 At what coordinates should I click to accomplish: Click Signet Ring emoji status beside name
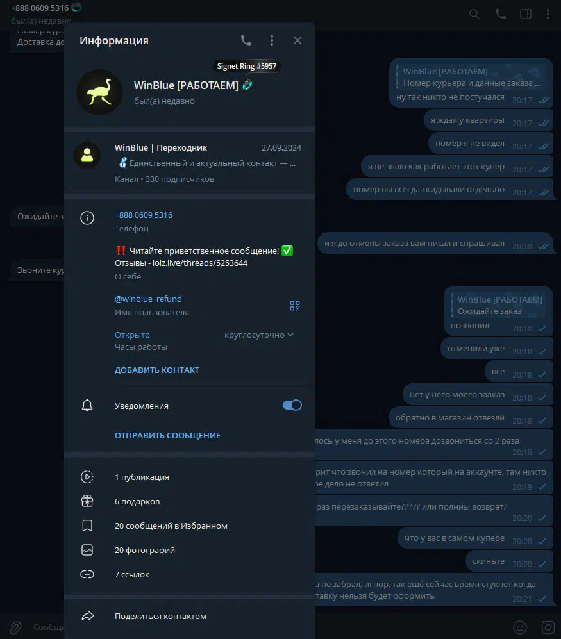pyautogui.click(x=247, y=85)
